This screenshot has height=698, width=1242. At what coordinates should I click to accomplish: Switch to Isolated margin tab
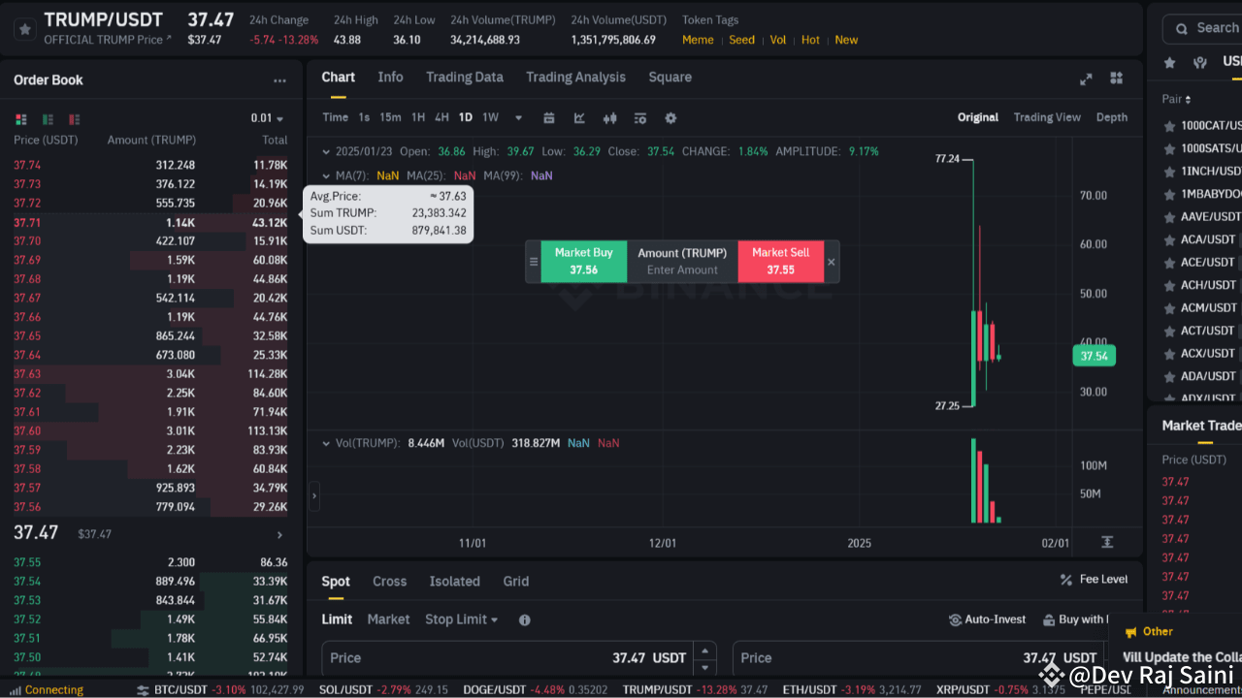[x=455, y=581]
